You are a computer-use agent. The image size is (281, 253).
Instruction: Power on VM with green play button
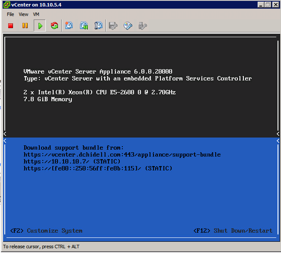pyautogui.click(x=40, y=26)
